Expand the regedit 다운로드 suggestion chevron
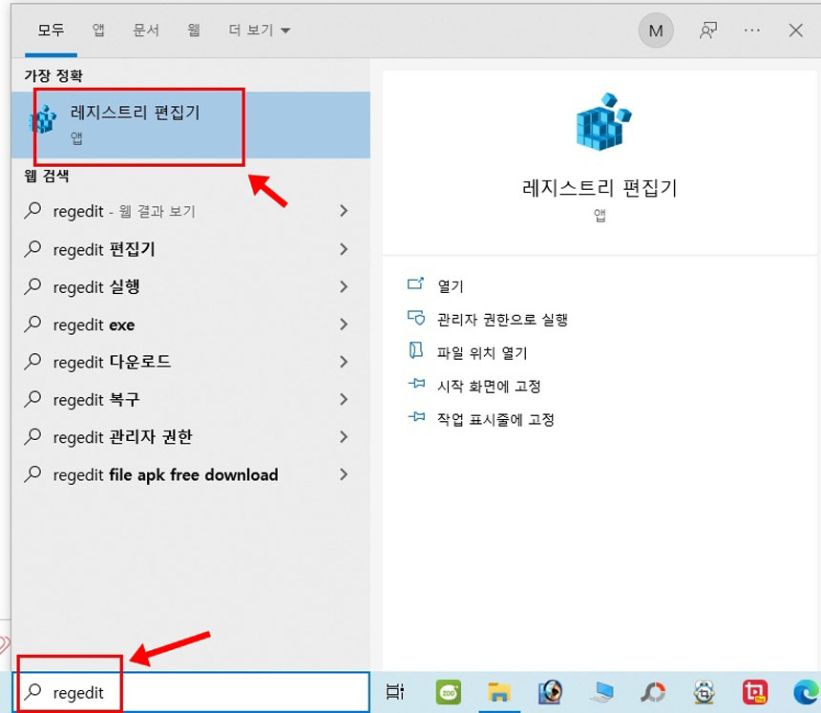This screenshot has width=821, height=713. (344, 362)
